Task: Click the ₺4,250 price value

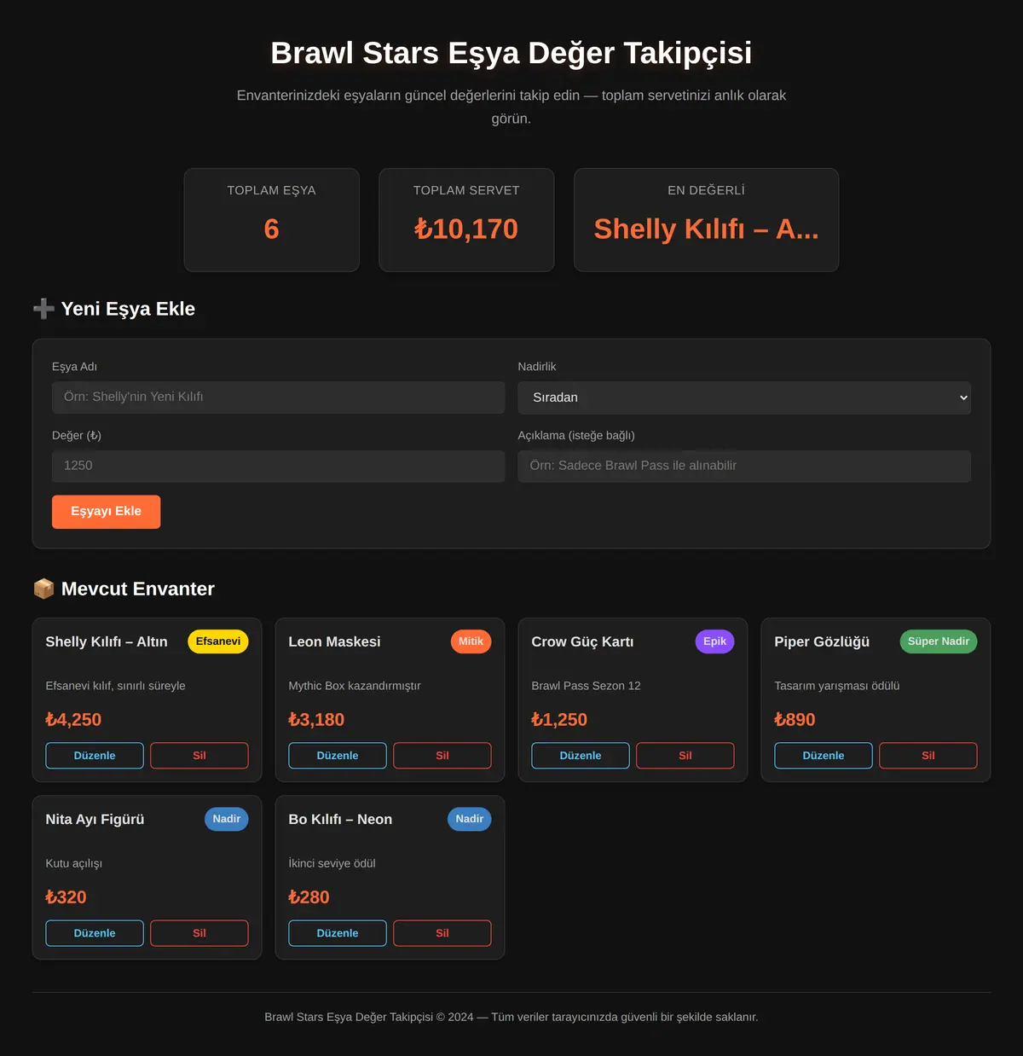Action: click(x=73, y=720)
